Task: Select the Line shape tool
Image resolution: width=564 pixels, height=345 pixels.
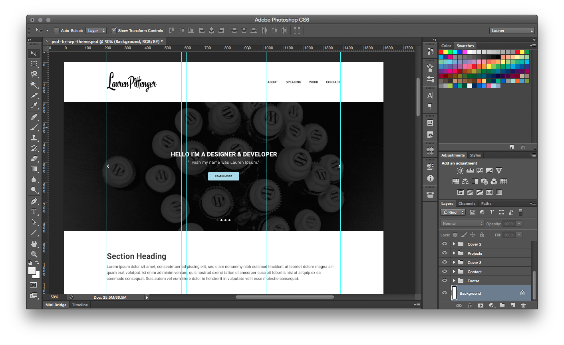Action: [34, 232]
